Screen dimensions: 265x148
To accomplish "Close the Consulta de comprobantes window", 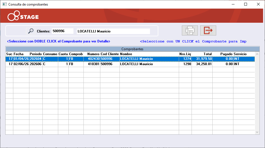I will point(258,4).
